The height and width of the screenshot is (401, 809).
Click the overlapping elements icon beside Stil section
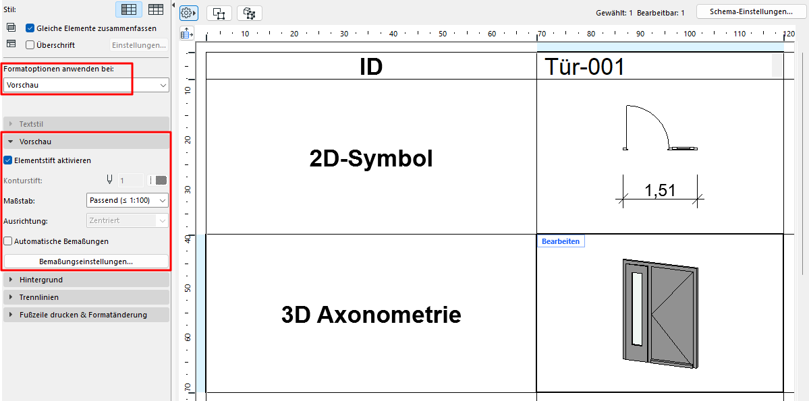11,27
